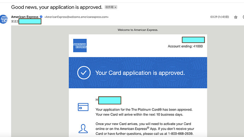244x137 pixels.
Task: Click the blue credit card icon
Action: (83, 107)
